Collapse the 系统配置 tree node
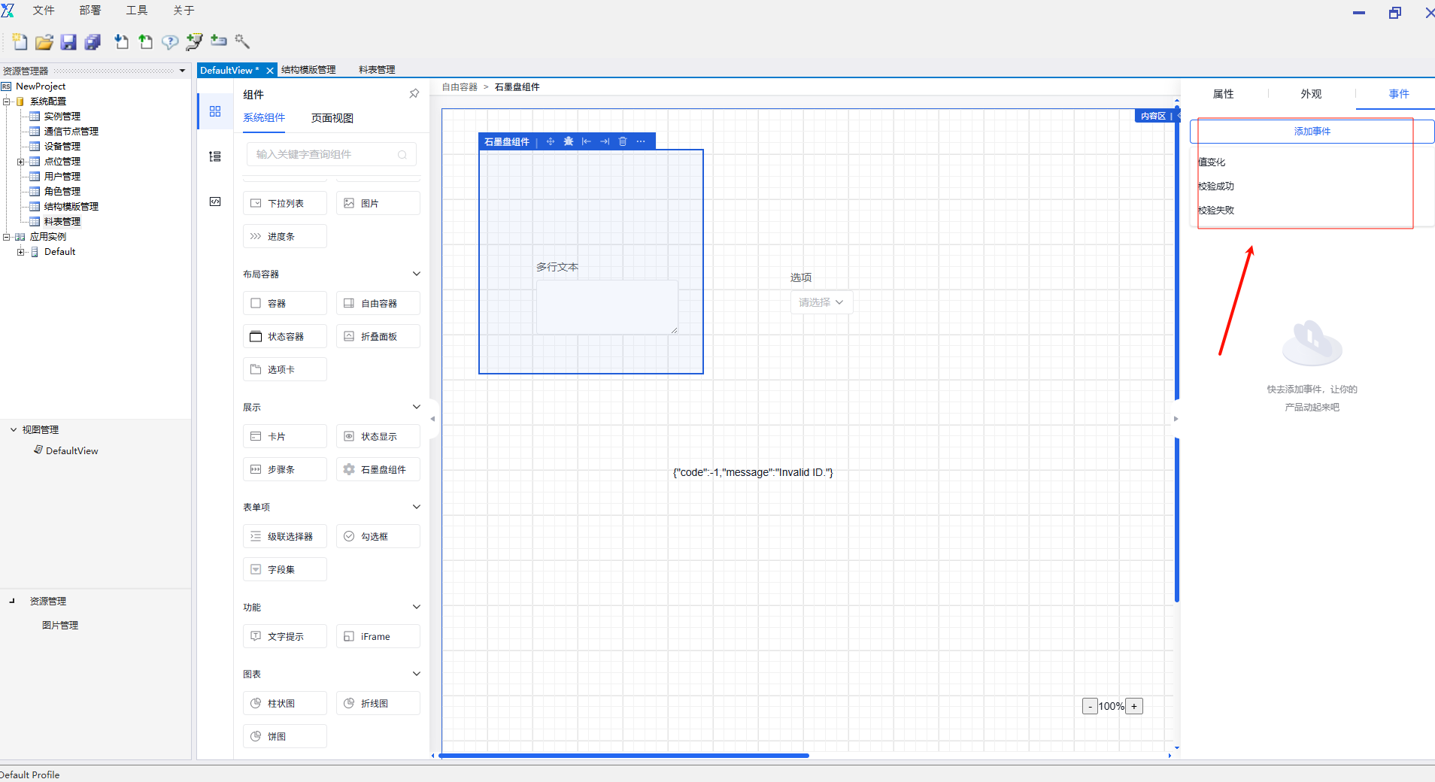 click(x=7, y=102)
